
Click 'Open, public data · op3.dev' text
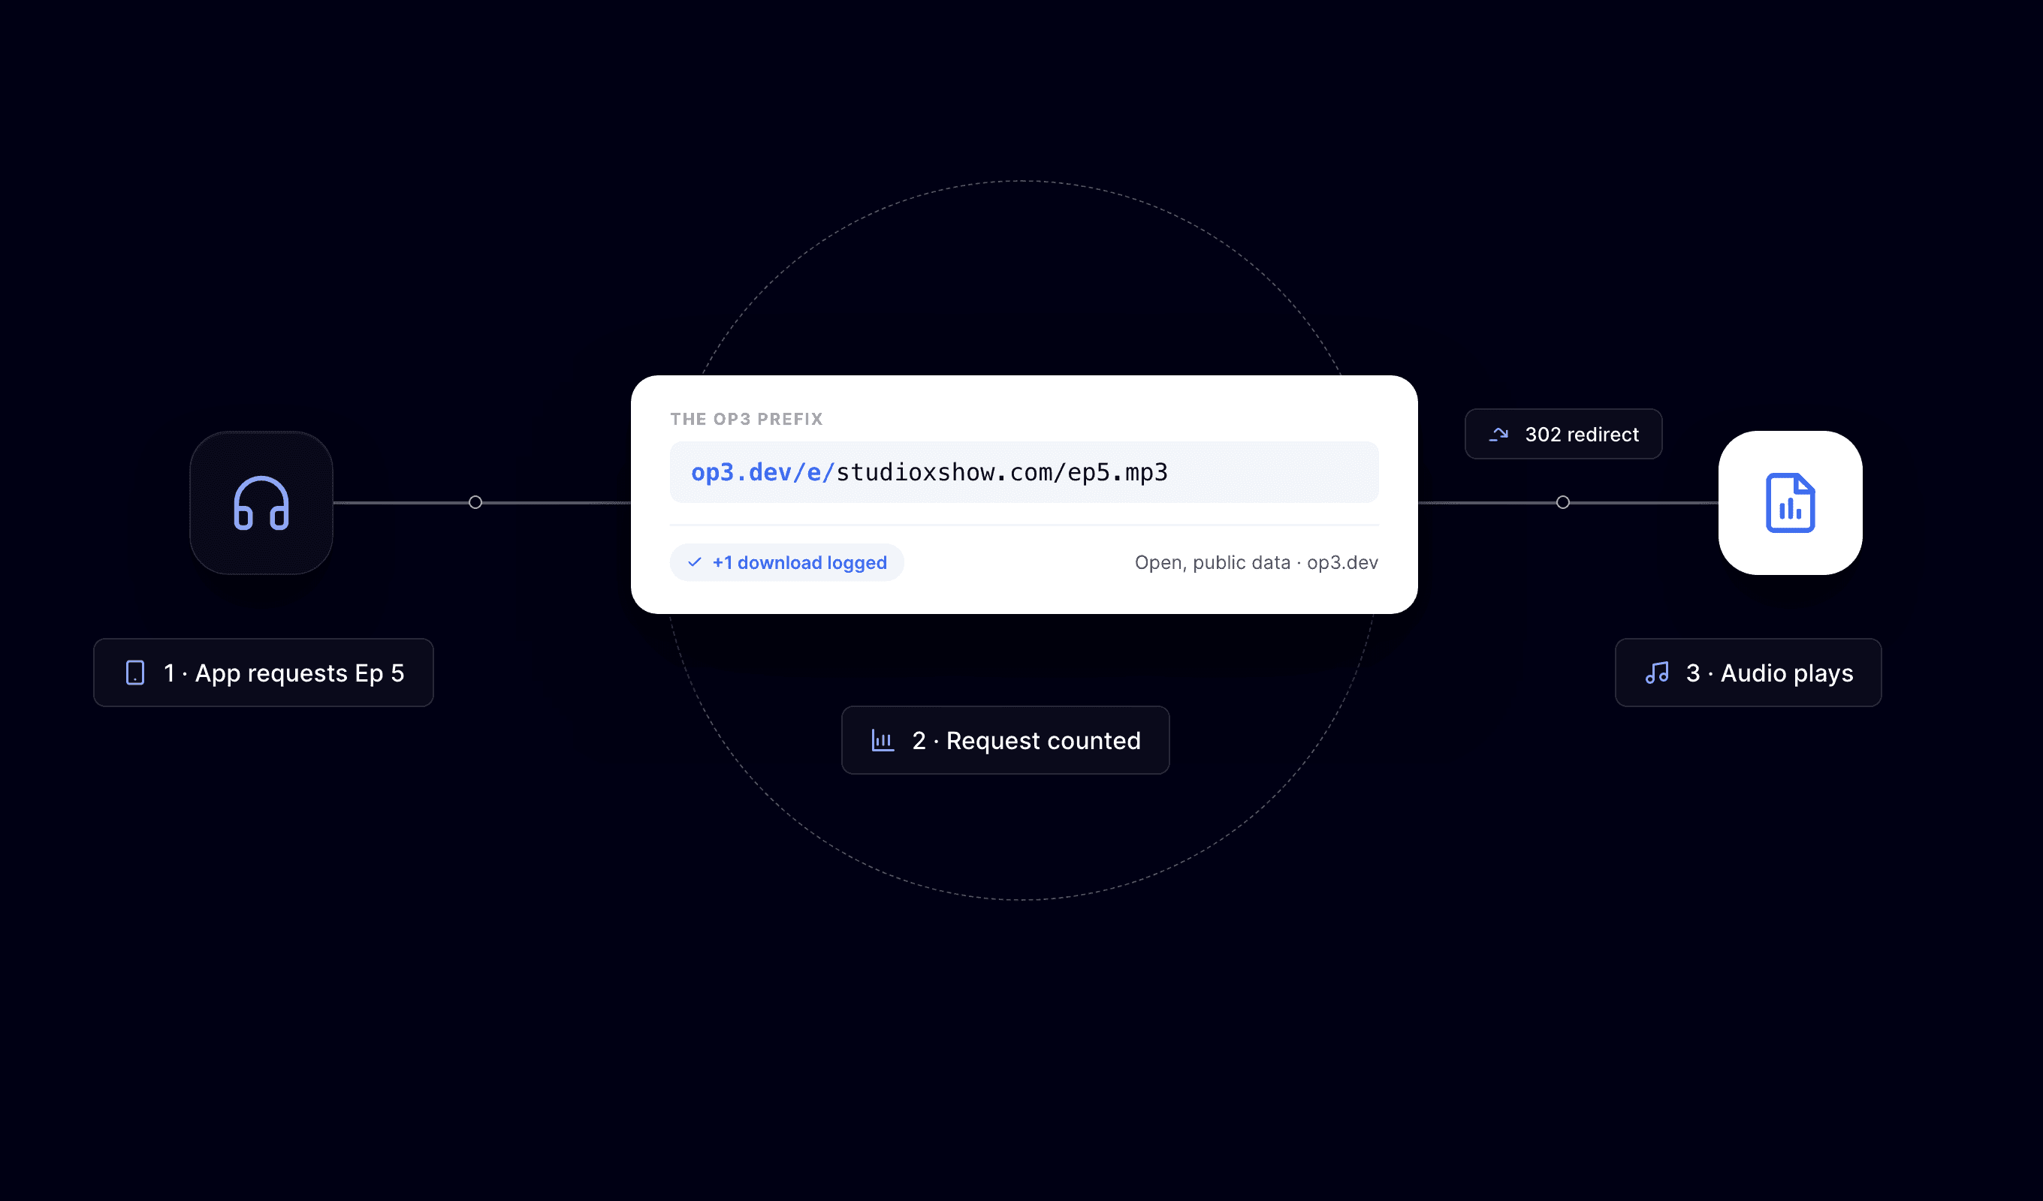pos(1256,562)
